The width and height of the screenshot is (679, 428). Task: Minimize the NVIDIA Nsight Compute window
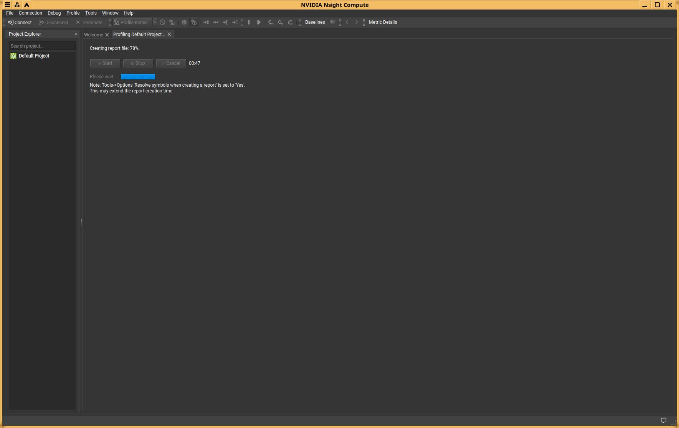(x=644, y=5)
